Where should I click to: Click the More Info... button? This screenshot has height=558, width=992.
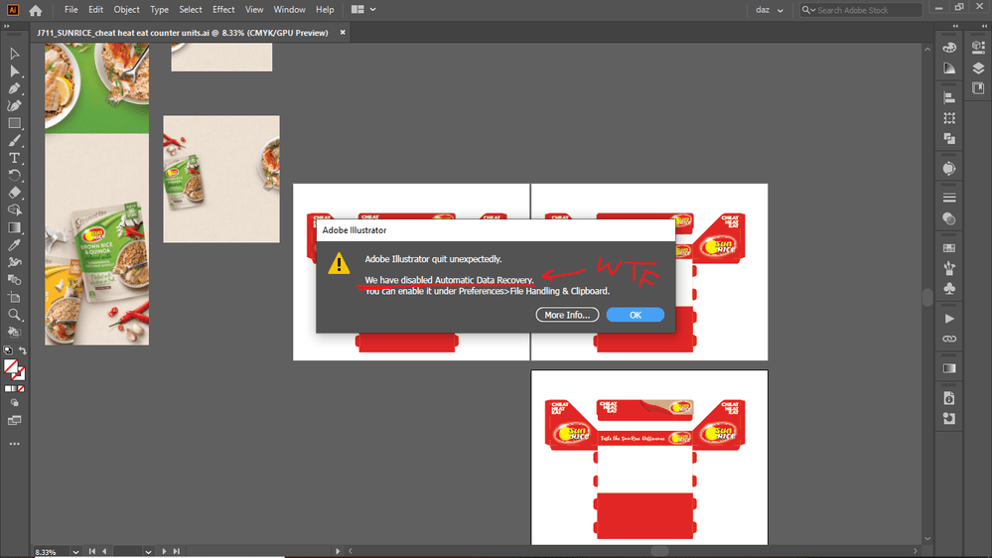[567, 315]
